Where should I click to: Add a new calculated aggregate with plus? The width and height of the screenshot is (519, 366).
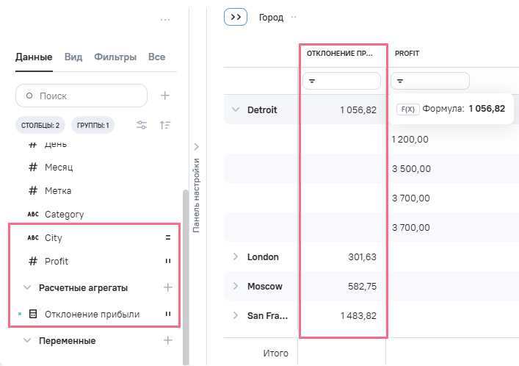point(167,287)
